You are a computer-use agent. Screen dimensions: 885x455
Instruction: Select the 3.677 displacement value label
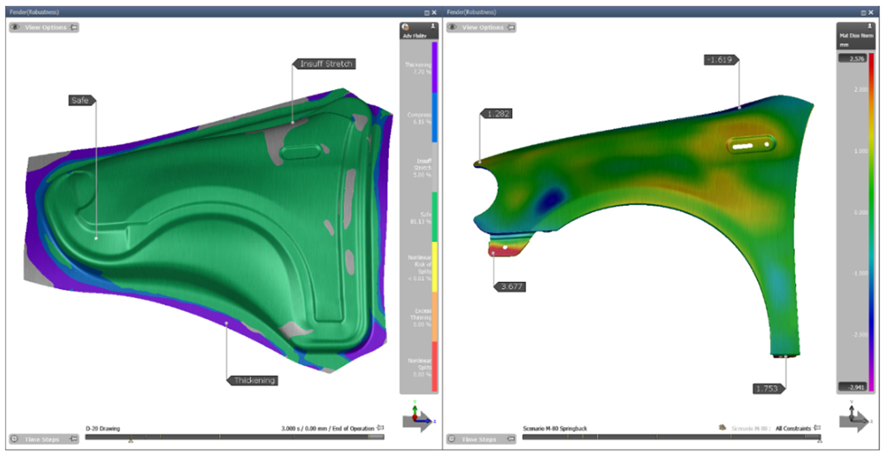coord(510,286)
